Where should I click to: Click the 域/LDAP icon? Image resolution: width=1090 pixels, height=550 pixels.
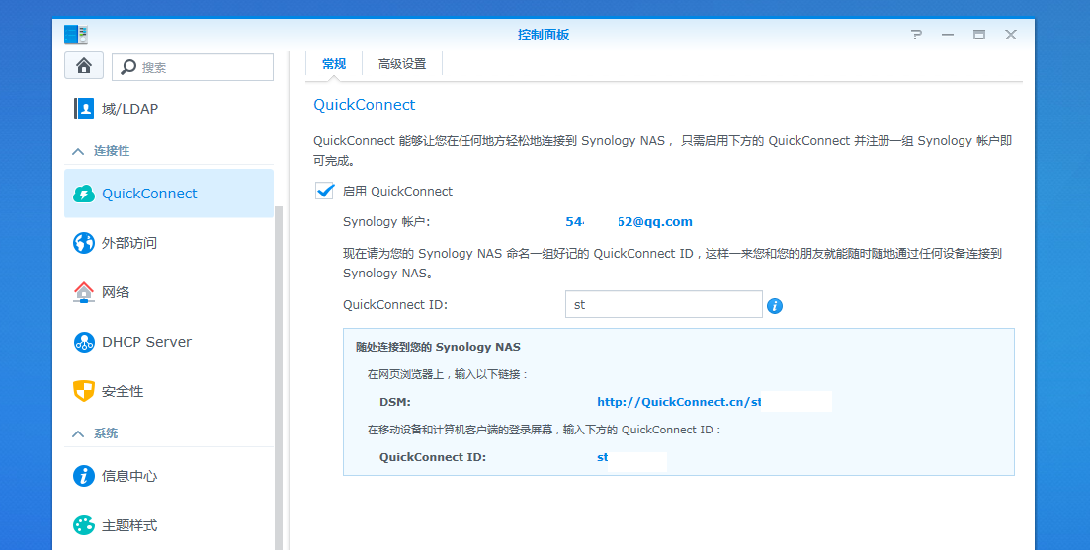pyautogui.click(x=84, y=109)
